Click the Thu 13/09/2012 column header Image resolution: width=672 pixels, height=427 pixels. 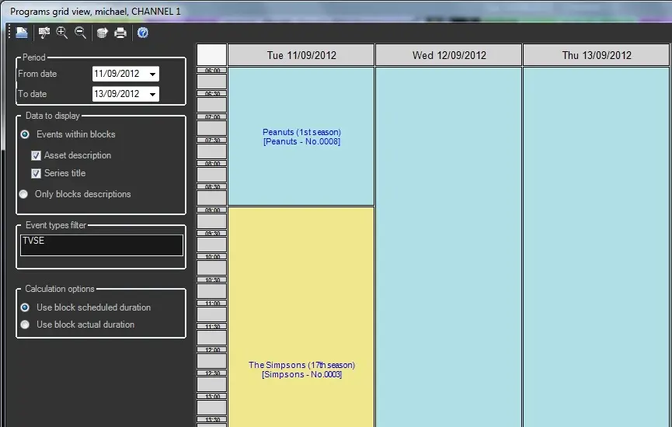point(596,55)
